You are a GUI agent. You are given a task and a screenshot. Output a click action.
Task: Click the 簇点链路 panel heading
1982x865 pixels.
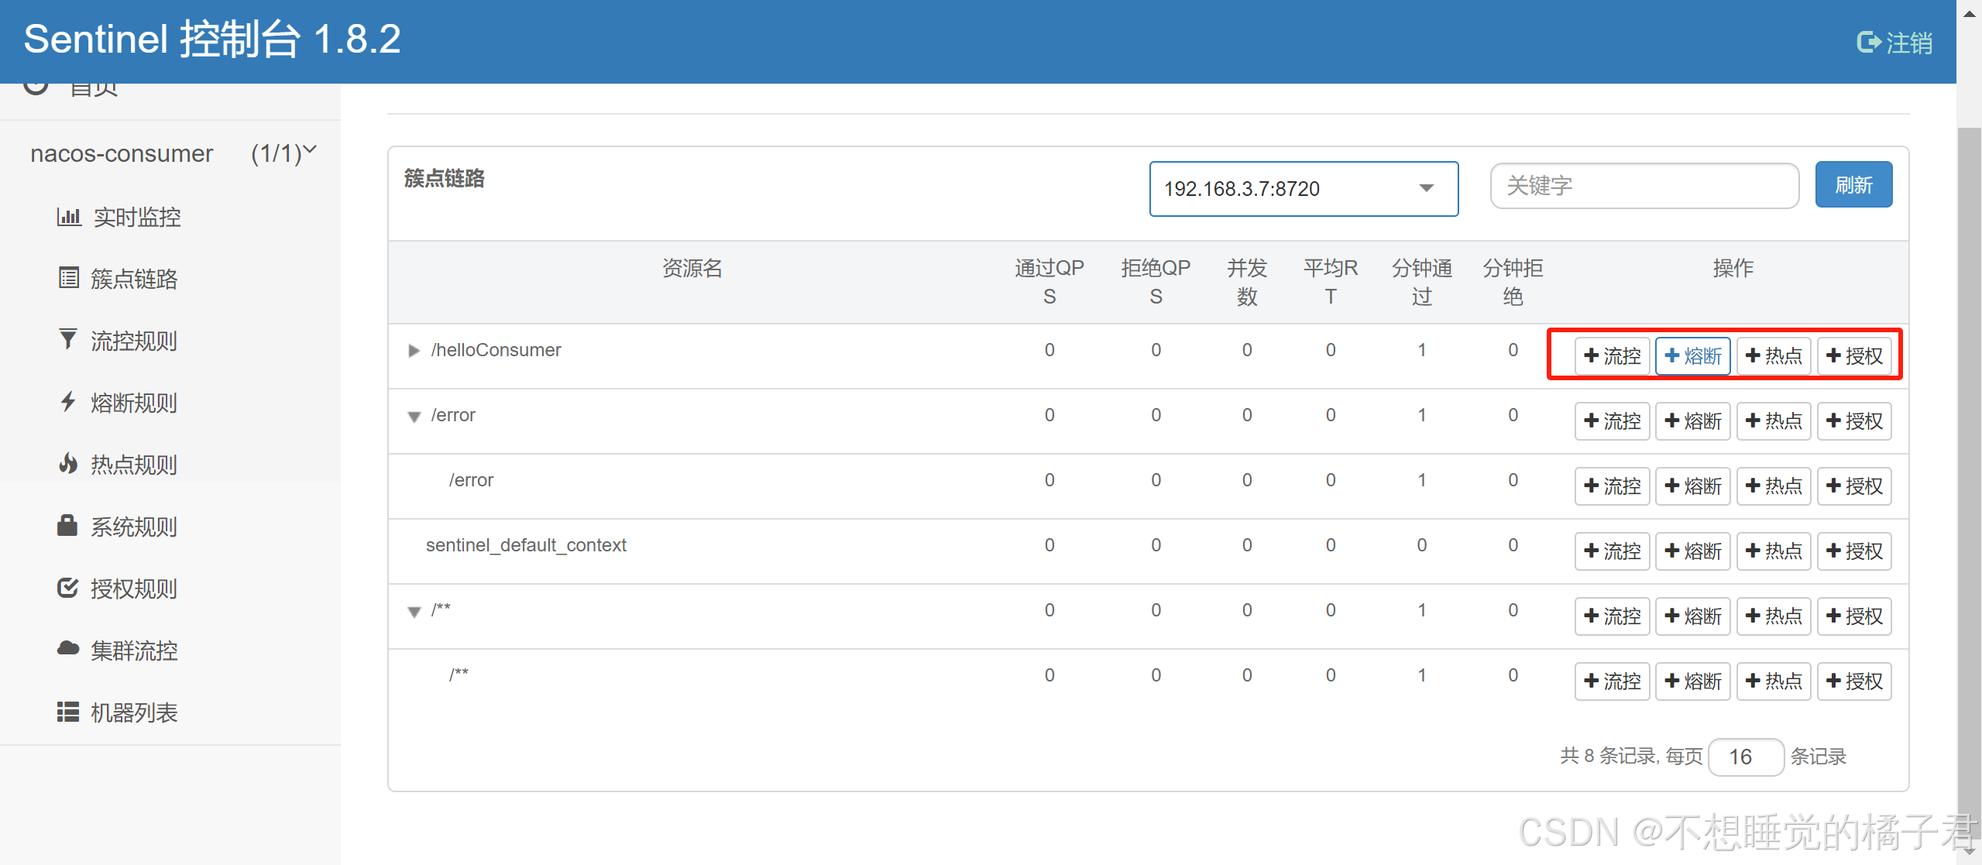pyautogui.click(x=445, y=179)
